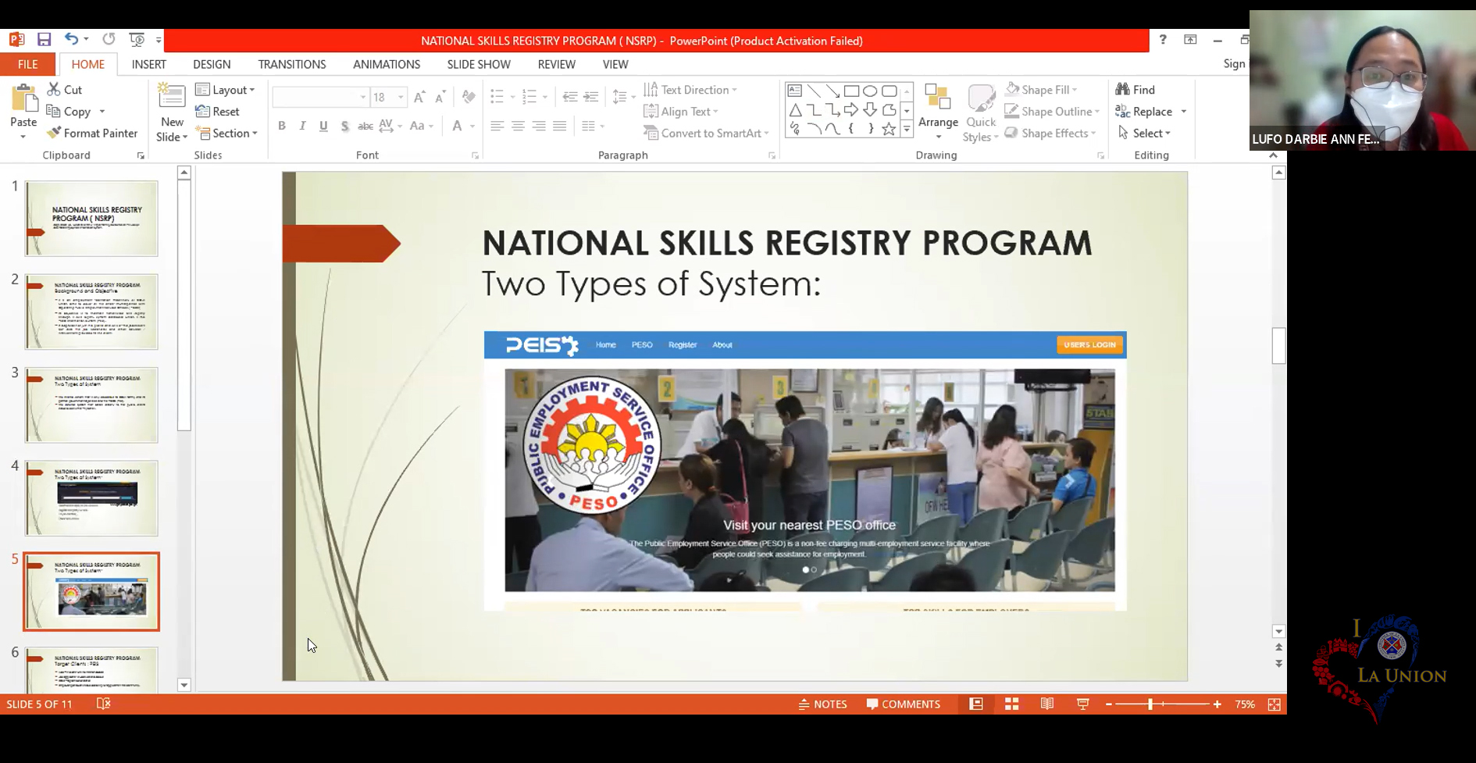This screenshot has height=763, width=1476.
Task: Toggle Underline formatting
Action: 323,126
